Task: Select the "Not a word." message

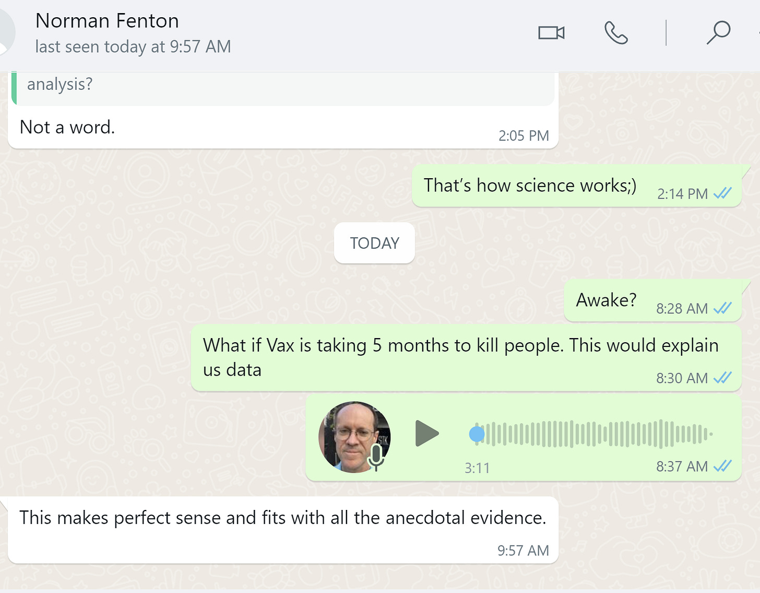Action: (67, 127)
